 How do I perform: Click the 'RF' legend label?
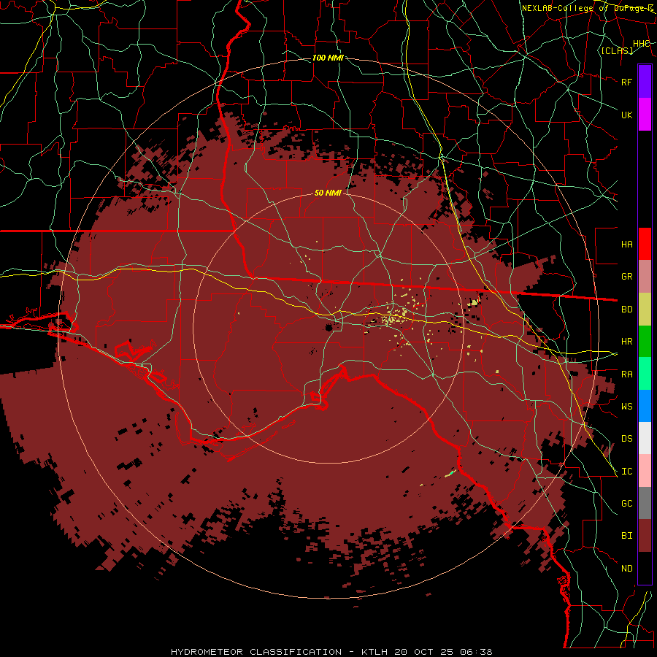click(626, 82)
